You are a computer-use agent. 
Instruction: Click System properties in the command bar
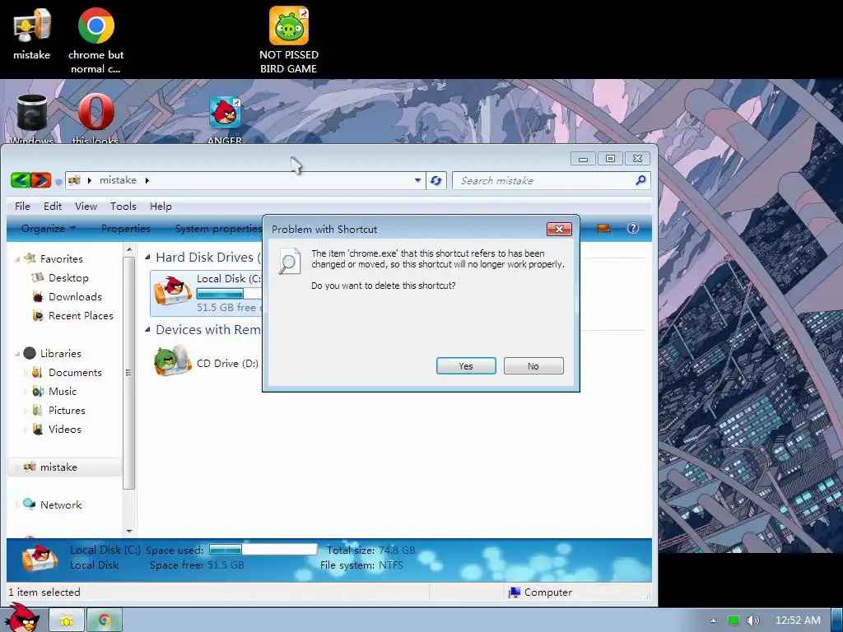[217, 229]
